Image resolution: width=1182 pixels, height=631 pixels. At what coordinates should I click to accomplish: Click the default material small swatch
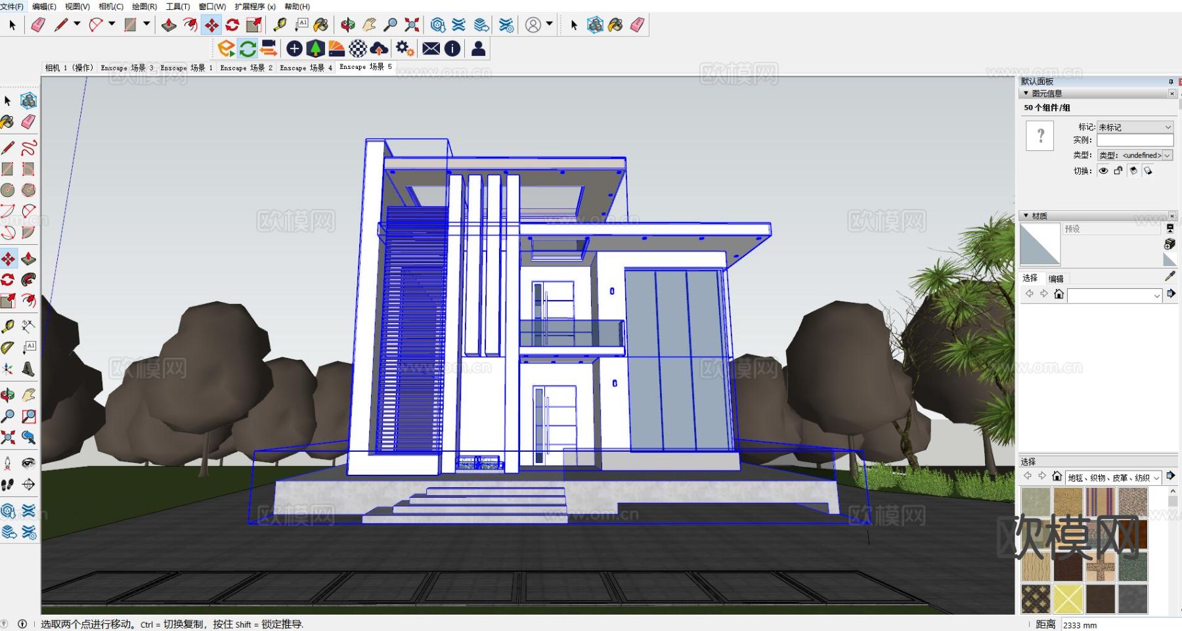[x=1170, y=259]
